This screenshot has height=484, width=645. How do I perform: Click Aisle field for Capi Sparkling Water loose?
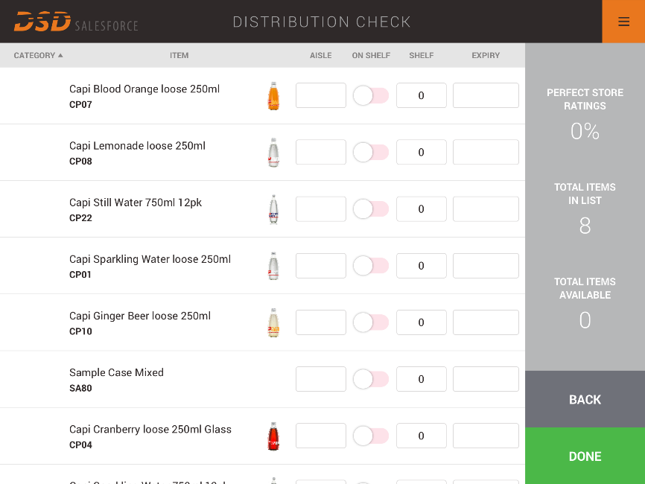tap(321, 266)
